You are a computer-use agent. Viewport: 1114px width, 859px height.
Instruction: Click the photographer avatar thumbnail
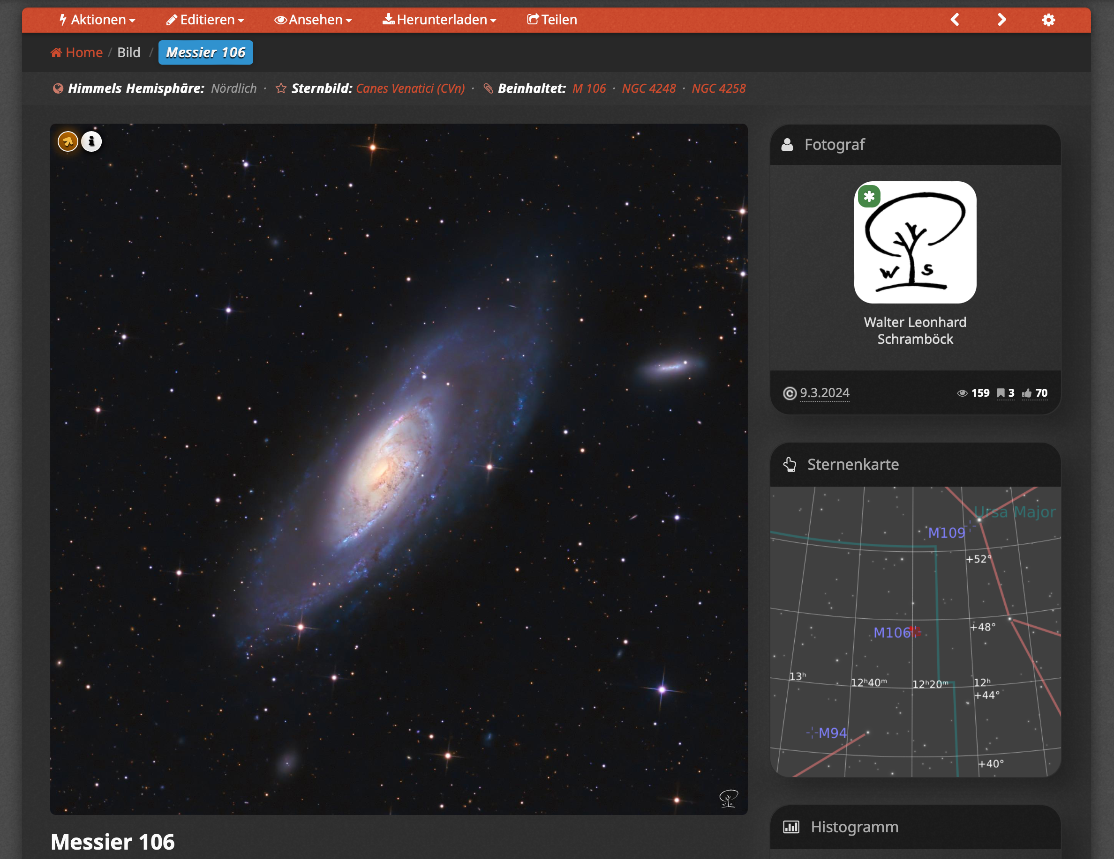point(915,243)
